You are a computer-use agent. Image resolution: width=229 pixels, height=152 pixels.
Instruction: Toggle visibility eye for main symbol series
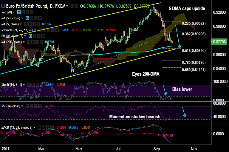click(72, 6)
